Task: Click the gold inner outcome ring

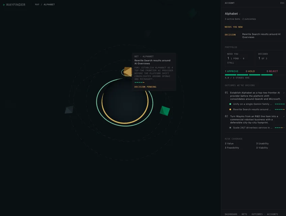Action: pyautogui.click(x=125, y=123)
